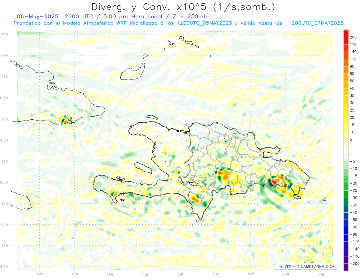
Task: Click the 69W longitude label
Action: pyautogui.click(x=286, y=274)
